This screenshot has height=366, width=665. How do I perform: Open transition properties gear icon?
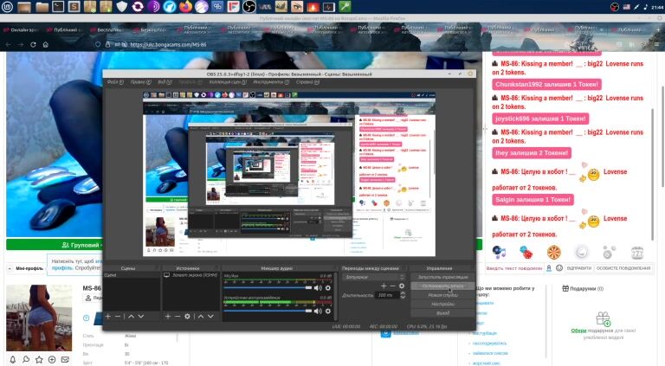click(402, 286)
